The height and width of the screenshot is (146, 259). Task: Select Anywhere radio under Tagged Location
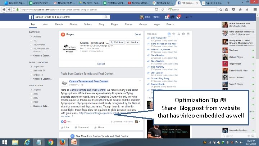tap(31, 66)
